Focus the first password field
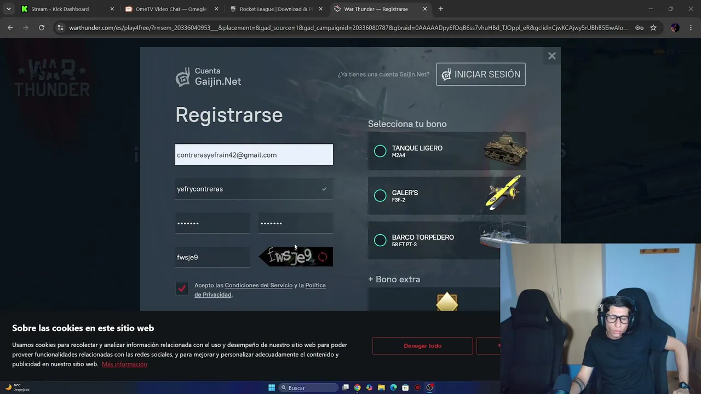 point(212,223)
